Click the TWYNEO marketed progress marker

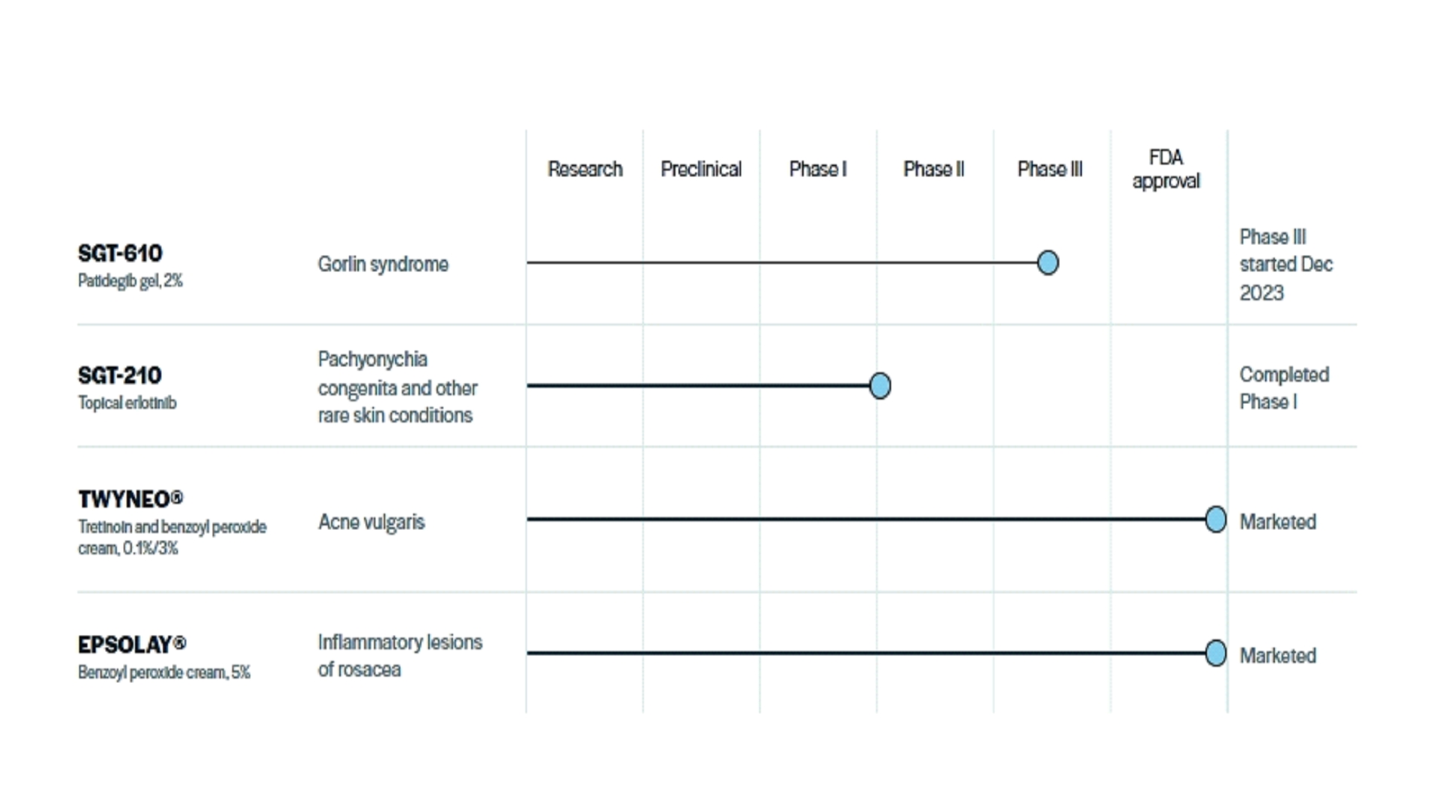pos(1215,519)
